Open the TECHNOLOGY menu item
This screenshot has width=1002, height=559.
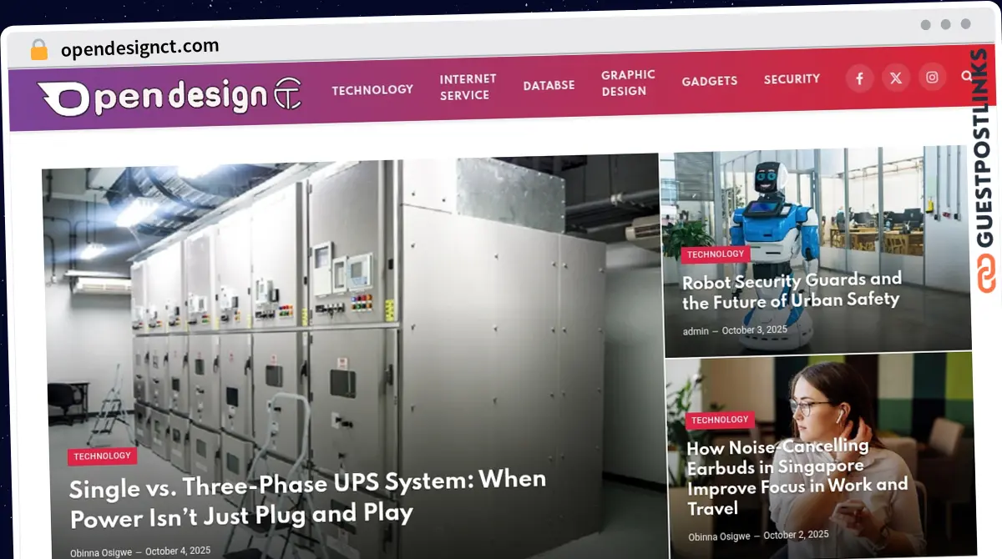372,88
